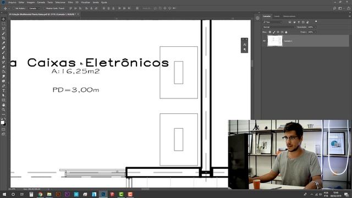The image size is (352, 198).
Task: Select the Hand tool
Action: click(x=3, y=105)
